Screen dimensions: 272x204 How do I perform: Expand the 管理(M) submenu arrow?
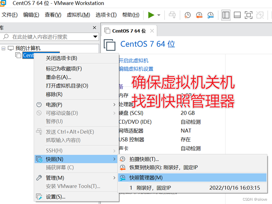point(114,178)
